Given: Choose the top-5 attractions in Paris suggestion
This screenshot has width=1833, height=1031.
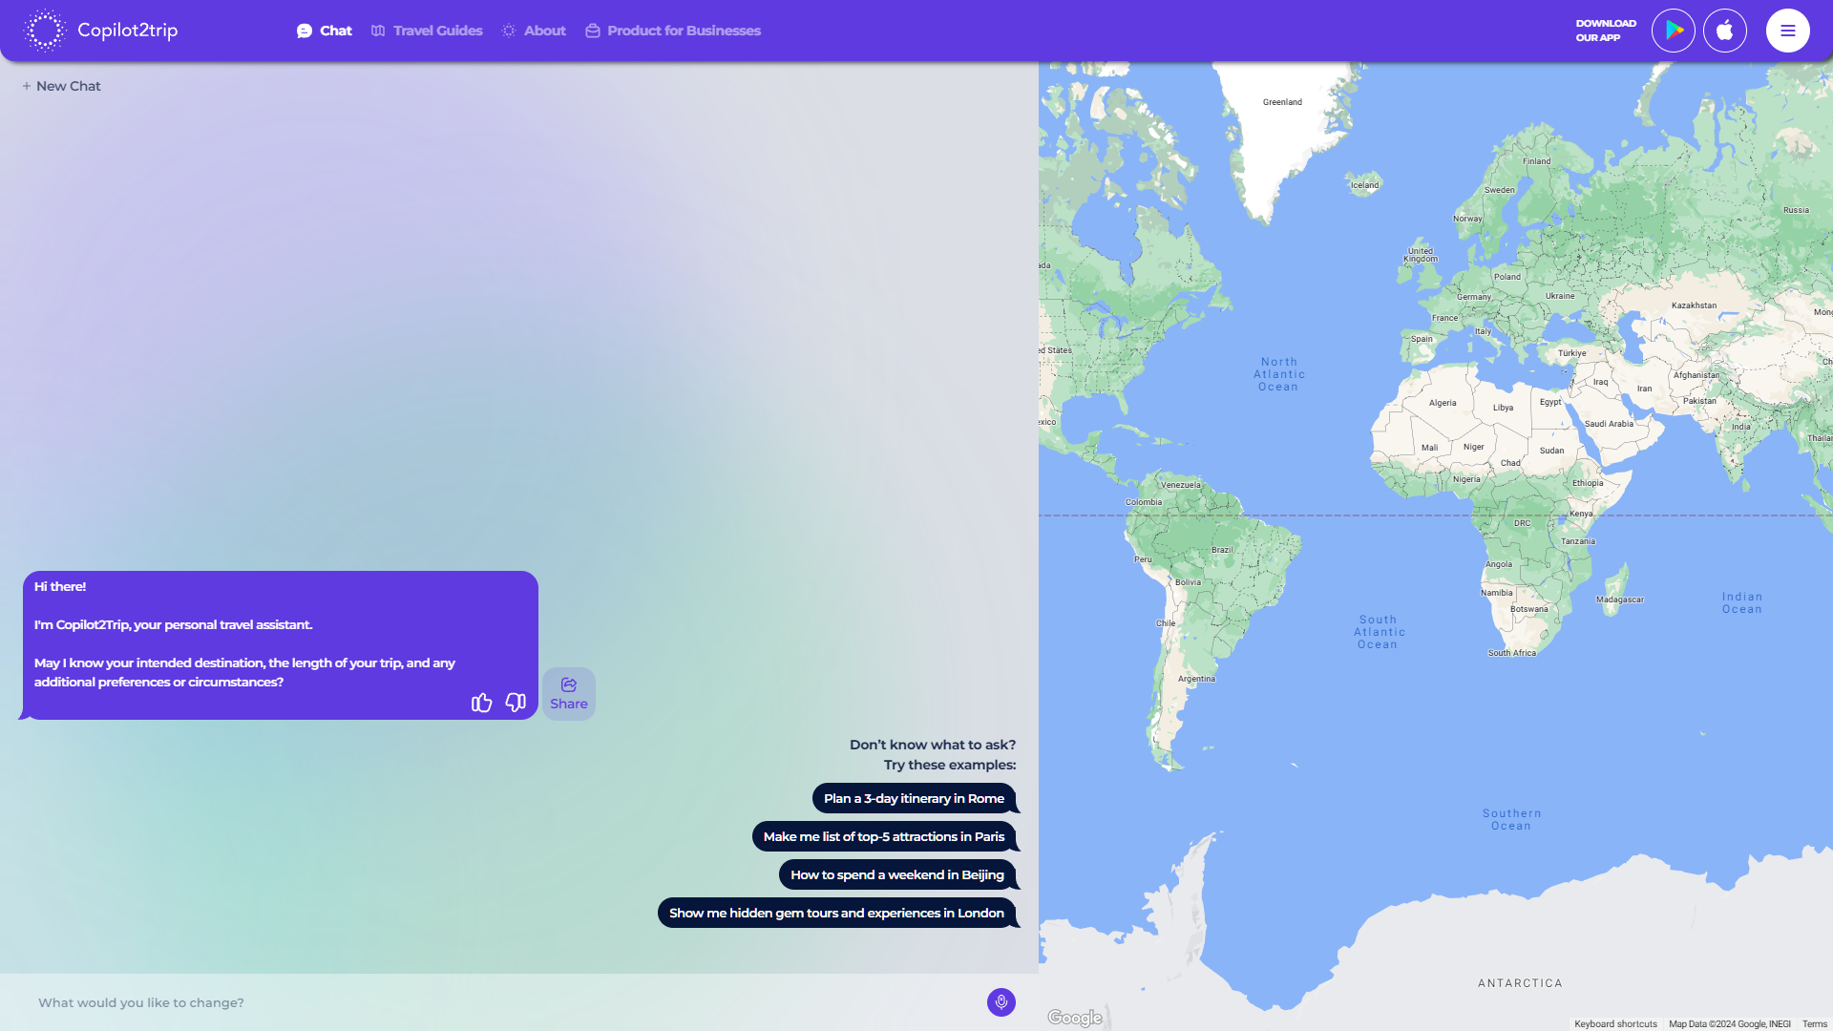Looking at the screenshot, I should 884,836.
